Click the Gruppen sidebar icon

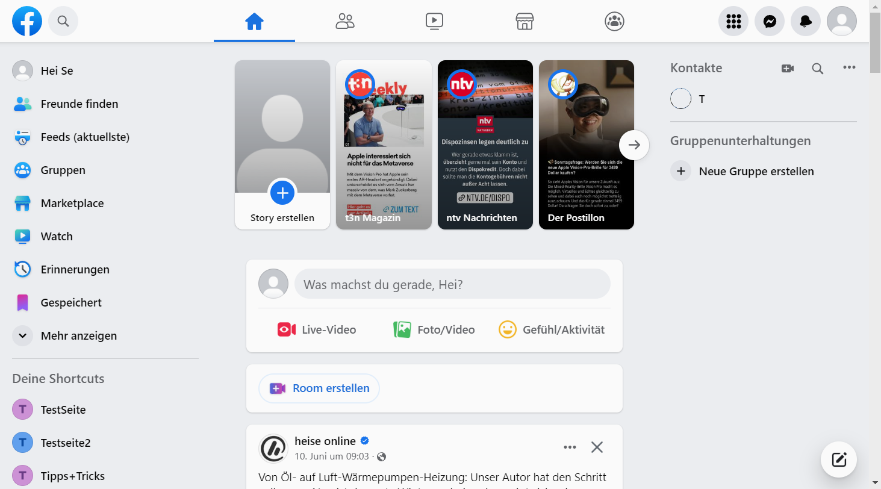[22, 170]
